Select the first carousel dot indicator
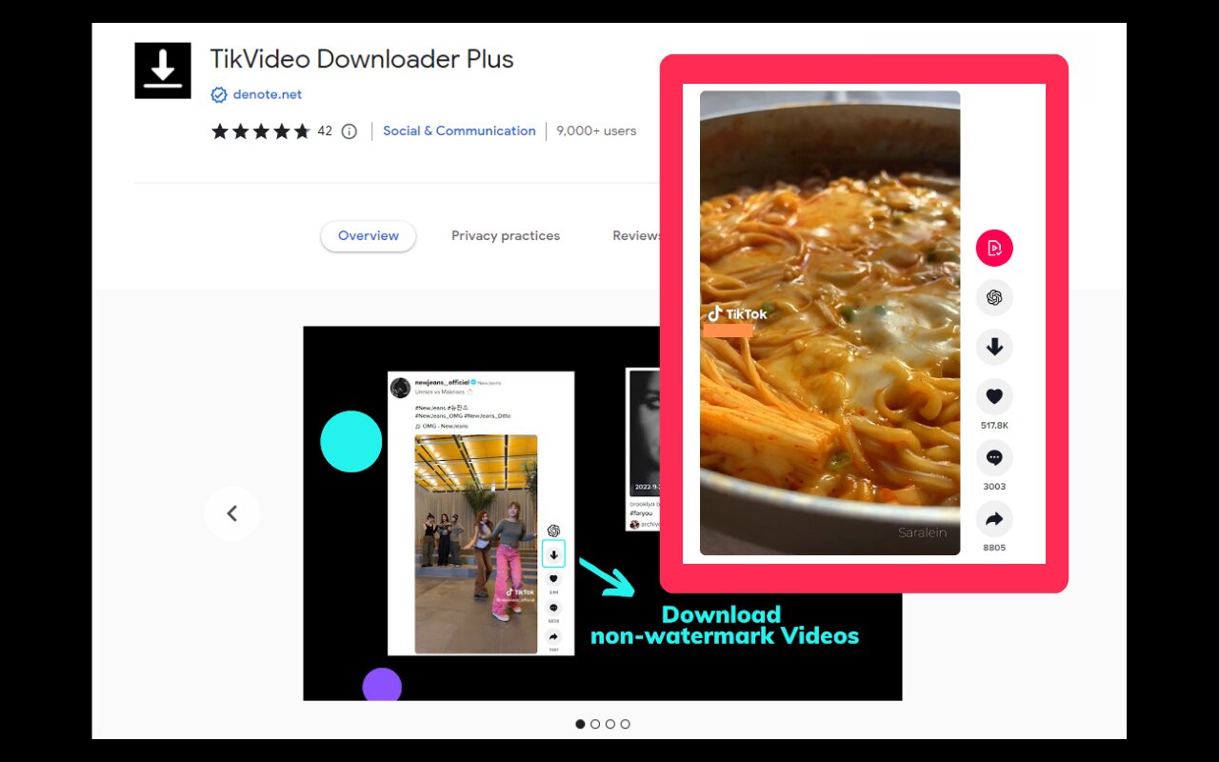 [580, 724]
